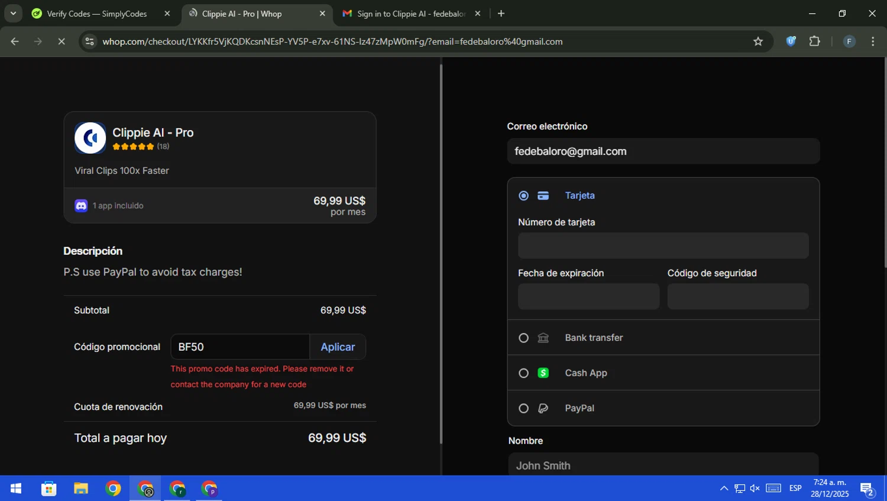The image size is (887, 501).
Task: Click the Clippie AI - Pro product title
Action: (153, 132)
